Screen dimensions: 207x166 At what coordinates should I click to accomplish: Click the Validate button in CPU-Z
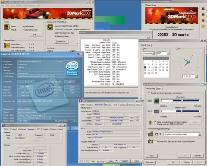click(124, 161)
